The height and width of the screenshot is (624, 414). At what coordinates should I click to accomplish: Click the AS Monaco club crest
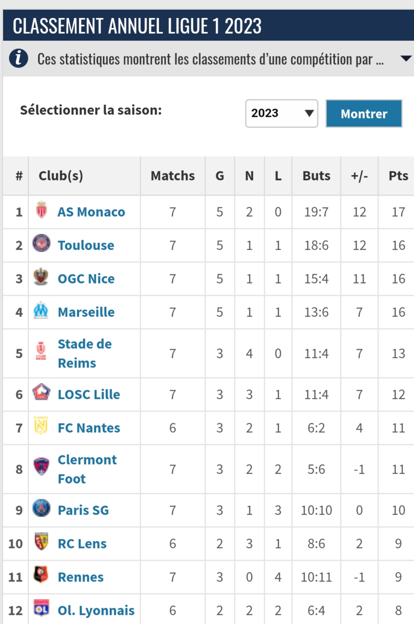[x=41, y=210]
